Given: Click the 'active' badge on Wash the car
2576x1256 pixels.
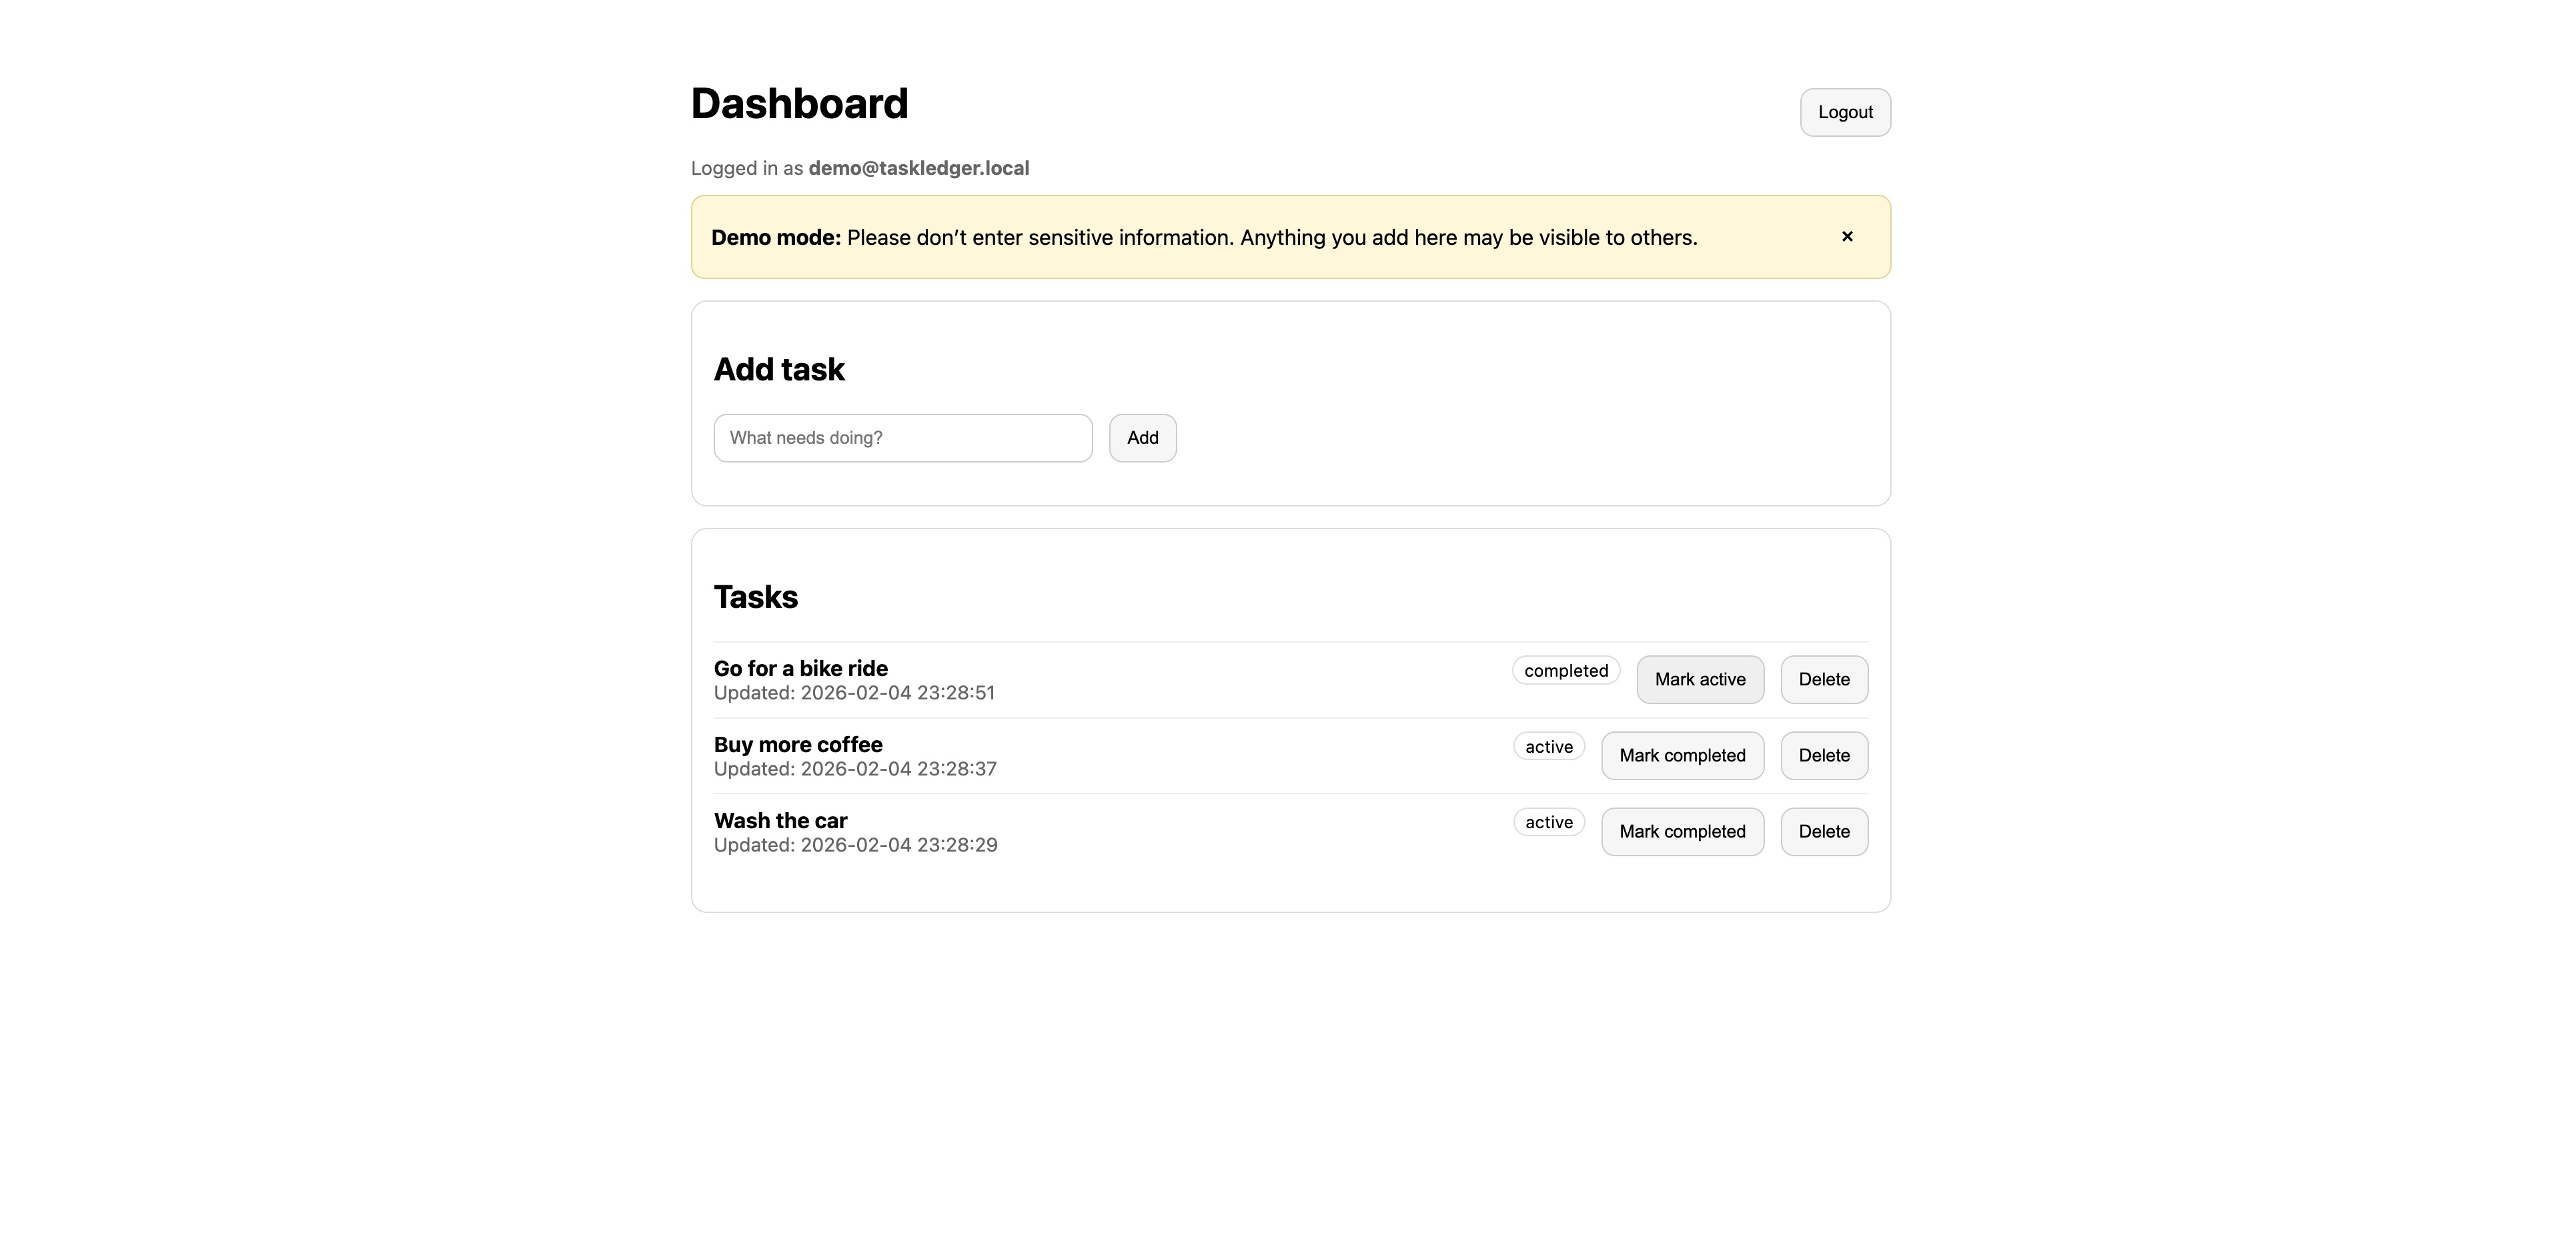Looking at the screenshot, I should pos(1548,822).
